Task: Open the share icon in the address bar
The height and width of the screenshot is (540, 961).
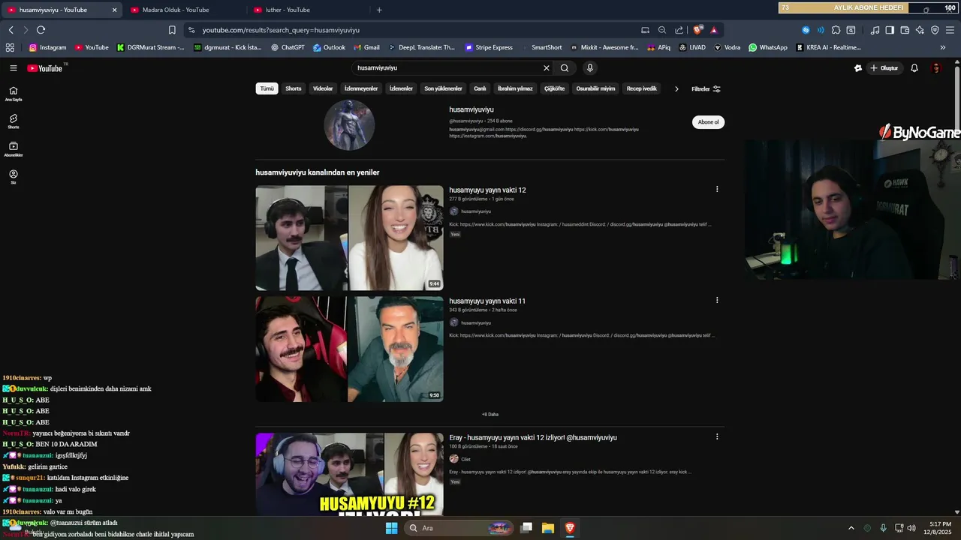Action: tap(679, 30)
